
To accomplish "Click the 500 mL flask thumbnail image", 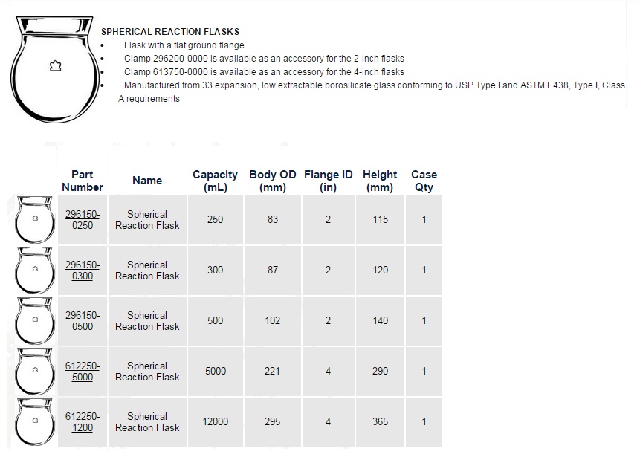I will coord(35,321).
